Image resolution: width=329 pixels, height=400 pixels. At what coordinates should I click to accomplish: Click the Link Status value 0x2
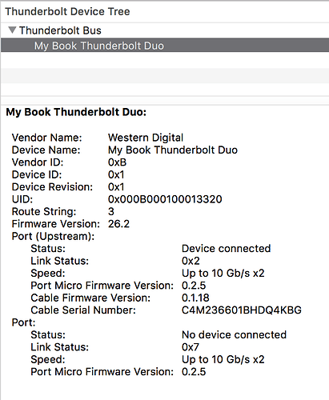pyautogui.click(x=191, y=261)
